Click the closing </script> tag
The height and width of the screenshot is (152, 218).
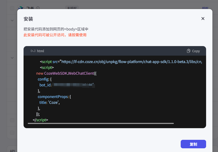[x=40, y=120]
